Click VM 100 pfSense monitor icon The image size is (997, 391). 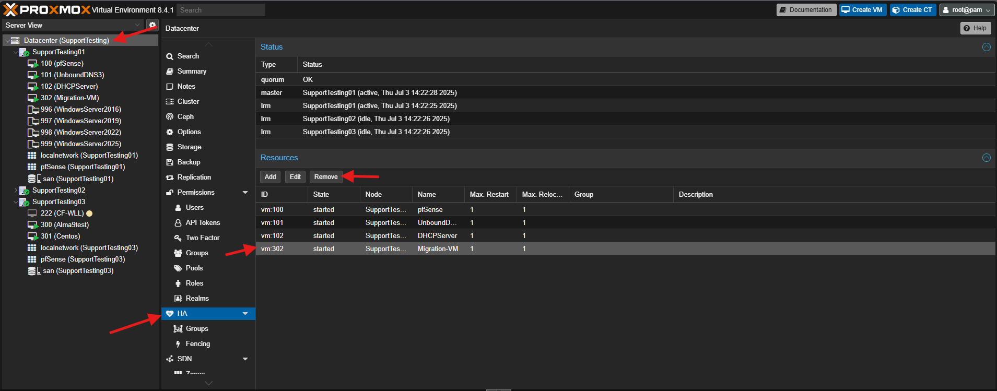(32, 64)
